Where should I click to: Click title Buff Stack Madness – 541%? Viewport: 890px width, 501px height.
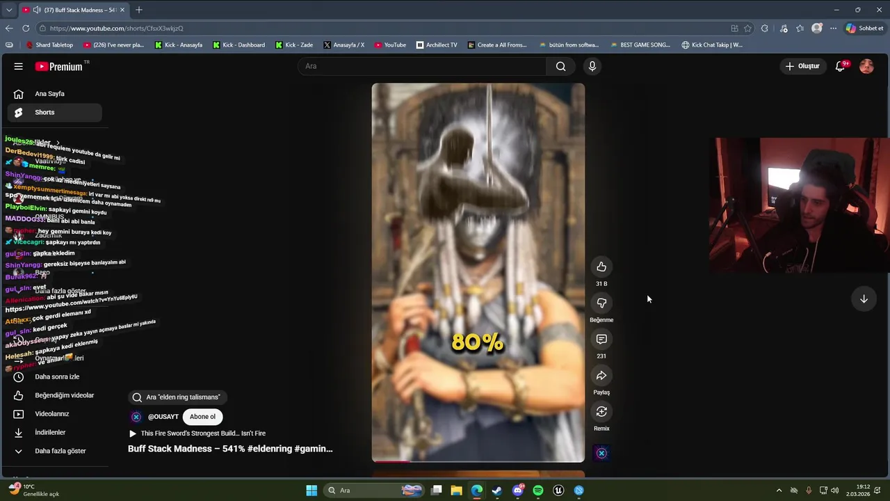point(230,449)
